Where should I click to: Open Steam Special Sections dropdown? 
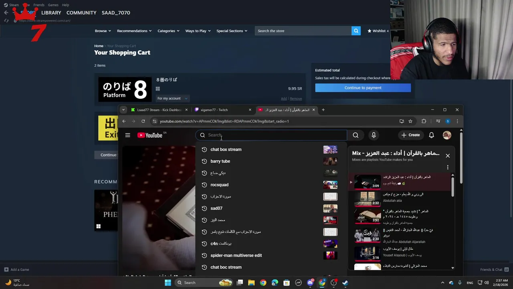[232, 31]
